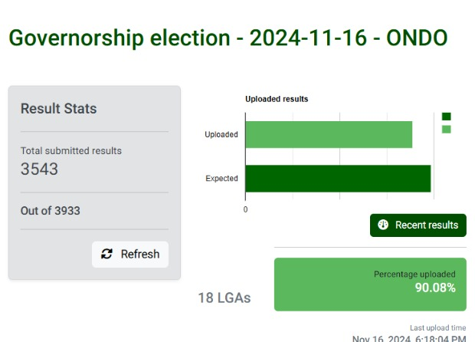
Task: Click the dark green Expected bar
Action: (x=338, y=179)
